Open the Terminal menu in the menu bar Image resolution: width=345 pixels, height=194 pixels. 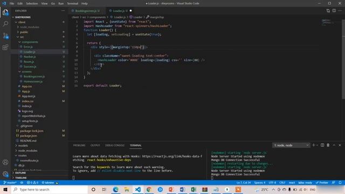click(x=72, y=3)
